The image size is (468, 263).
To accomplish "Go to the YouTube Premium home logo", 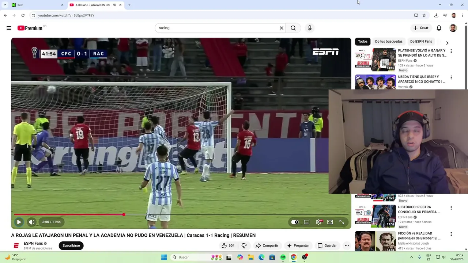I will coord(30,28).
